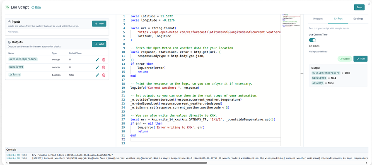This screenshot has height=165, width=372.
Task: Click the Lua Script code icon in header
Action: pyautogui.click(x=7, y=7)
